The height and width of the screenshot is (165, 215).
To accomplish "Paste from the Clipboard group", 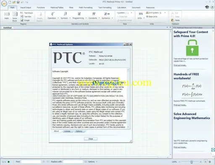I will (x=176, y=20).
